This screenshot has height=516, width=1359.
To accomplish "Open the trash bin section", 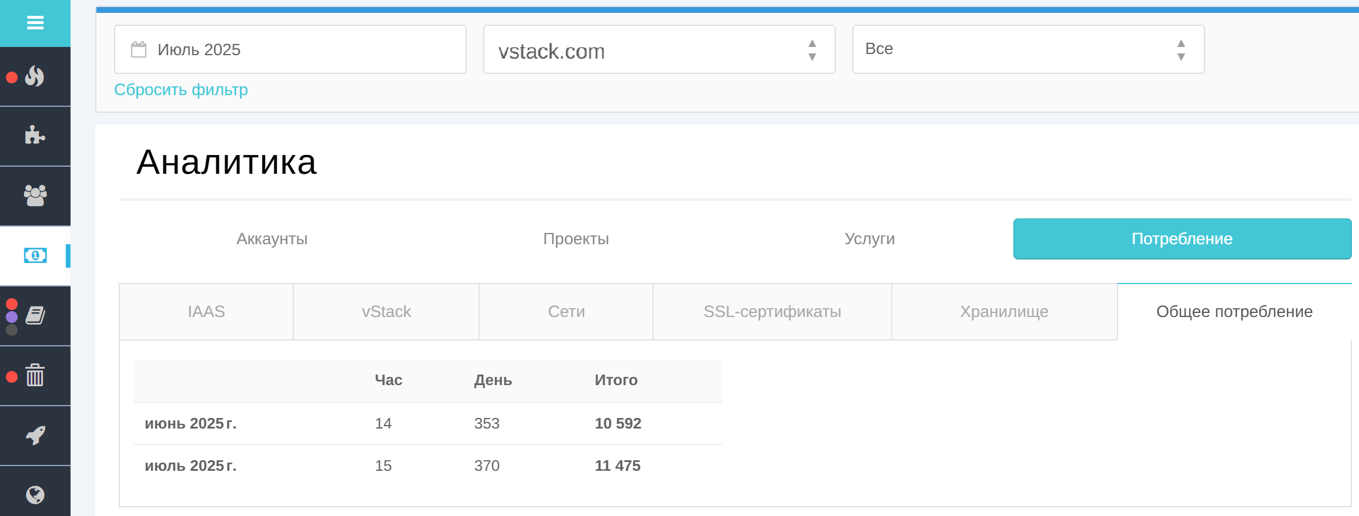I will [x=35, y=375].
